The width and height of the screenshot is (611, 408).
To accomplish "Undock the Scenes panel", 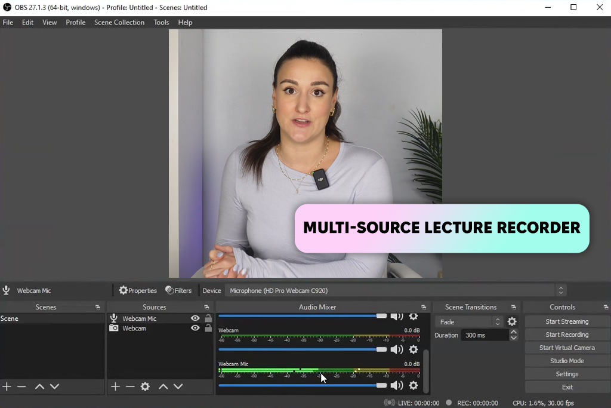I will tap(98, 308).
